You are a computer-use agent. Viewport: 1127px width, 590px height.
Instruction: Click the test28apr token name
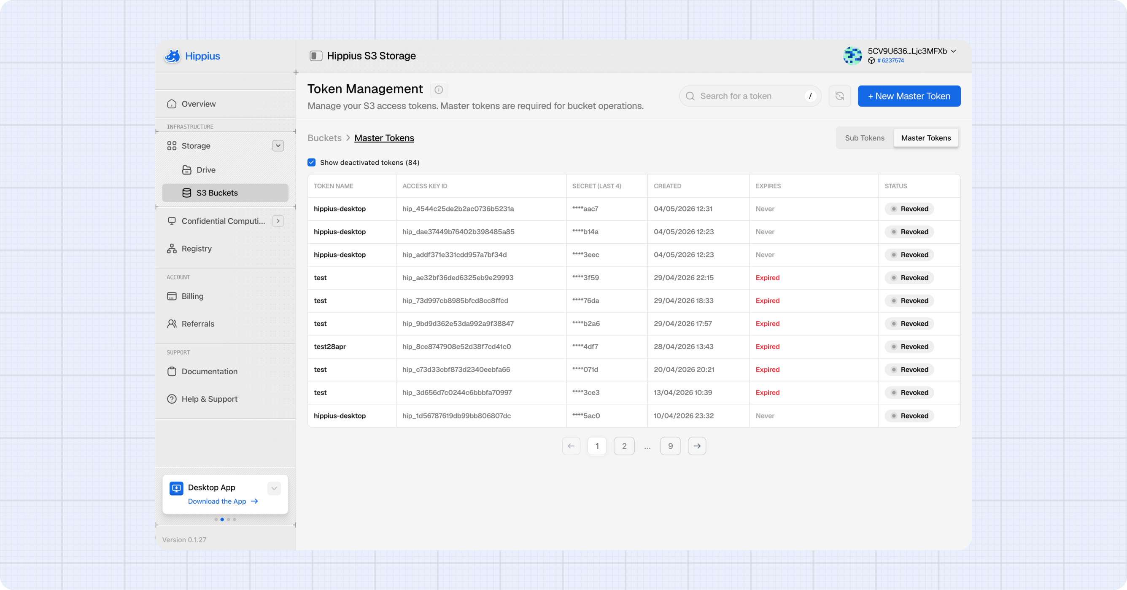pos(329,347)
